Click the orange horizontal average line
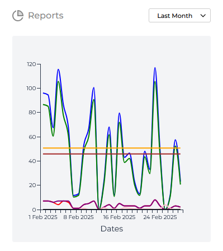223x251 pixels. [112, 148]
